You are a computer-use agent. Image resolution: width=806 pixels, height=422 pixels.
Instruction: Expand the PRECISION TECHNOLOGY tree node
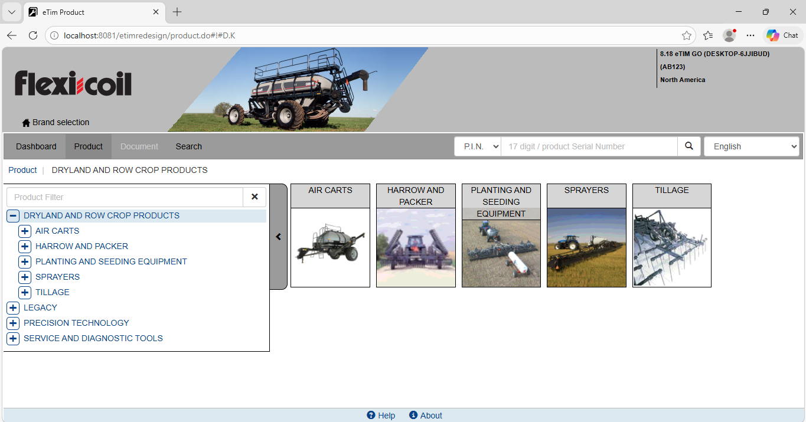[x=13, y=323]
